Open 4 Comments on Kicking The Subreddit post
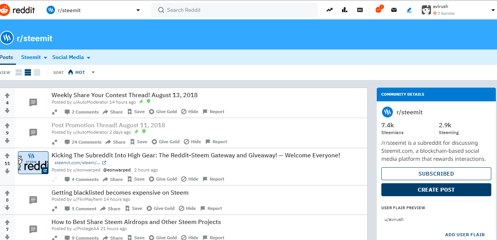 click(x=82, y=179)
